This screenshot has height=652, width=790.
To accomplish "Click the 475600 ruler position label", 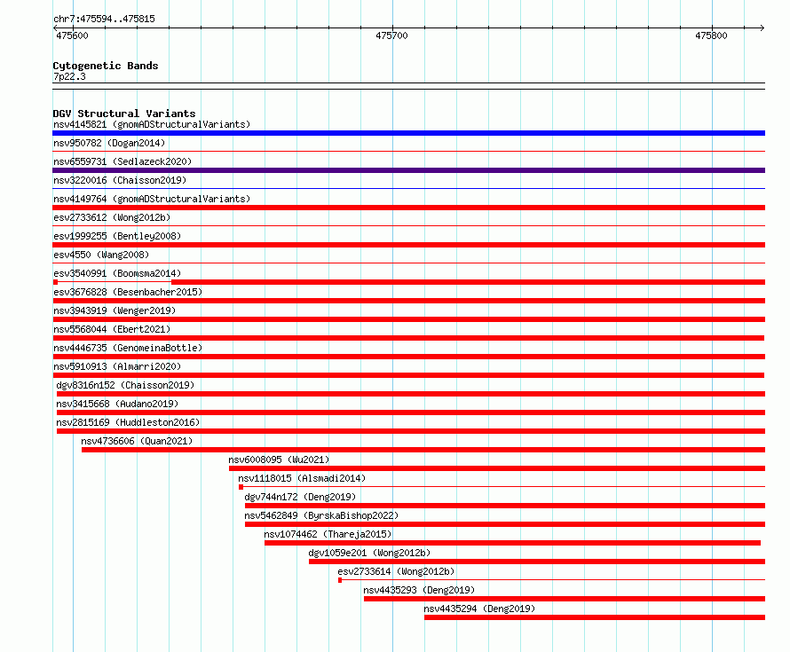I will pyautogui.click(x=72, y=35).
